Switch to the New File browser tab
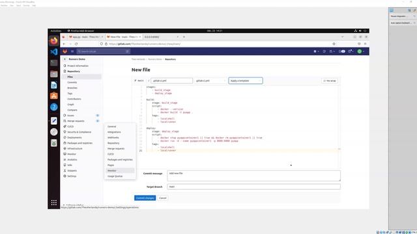 pos(123,37)
